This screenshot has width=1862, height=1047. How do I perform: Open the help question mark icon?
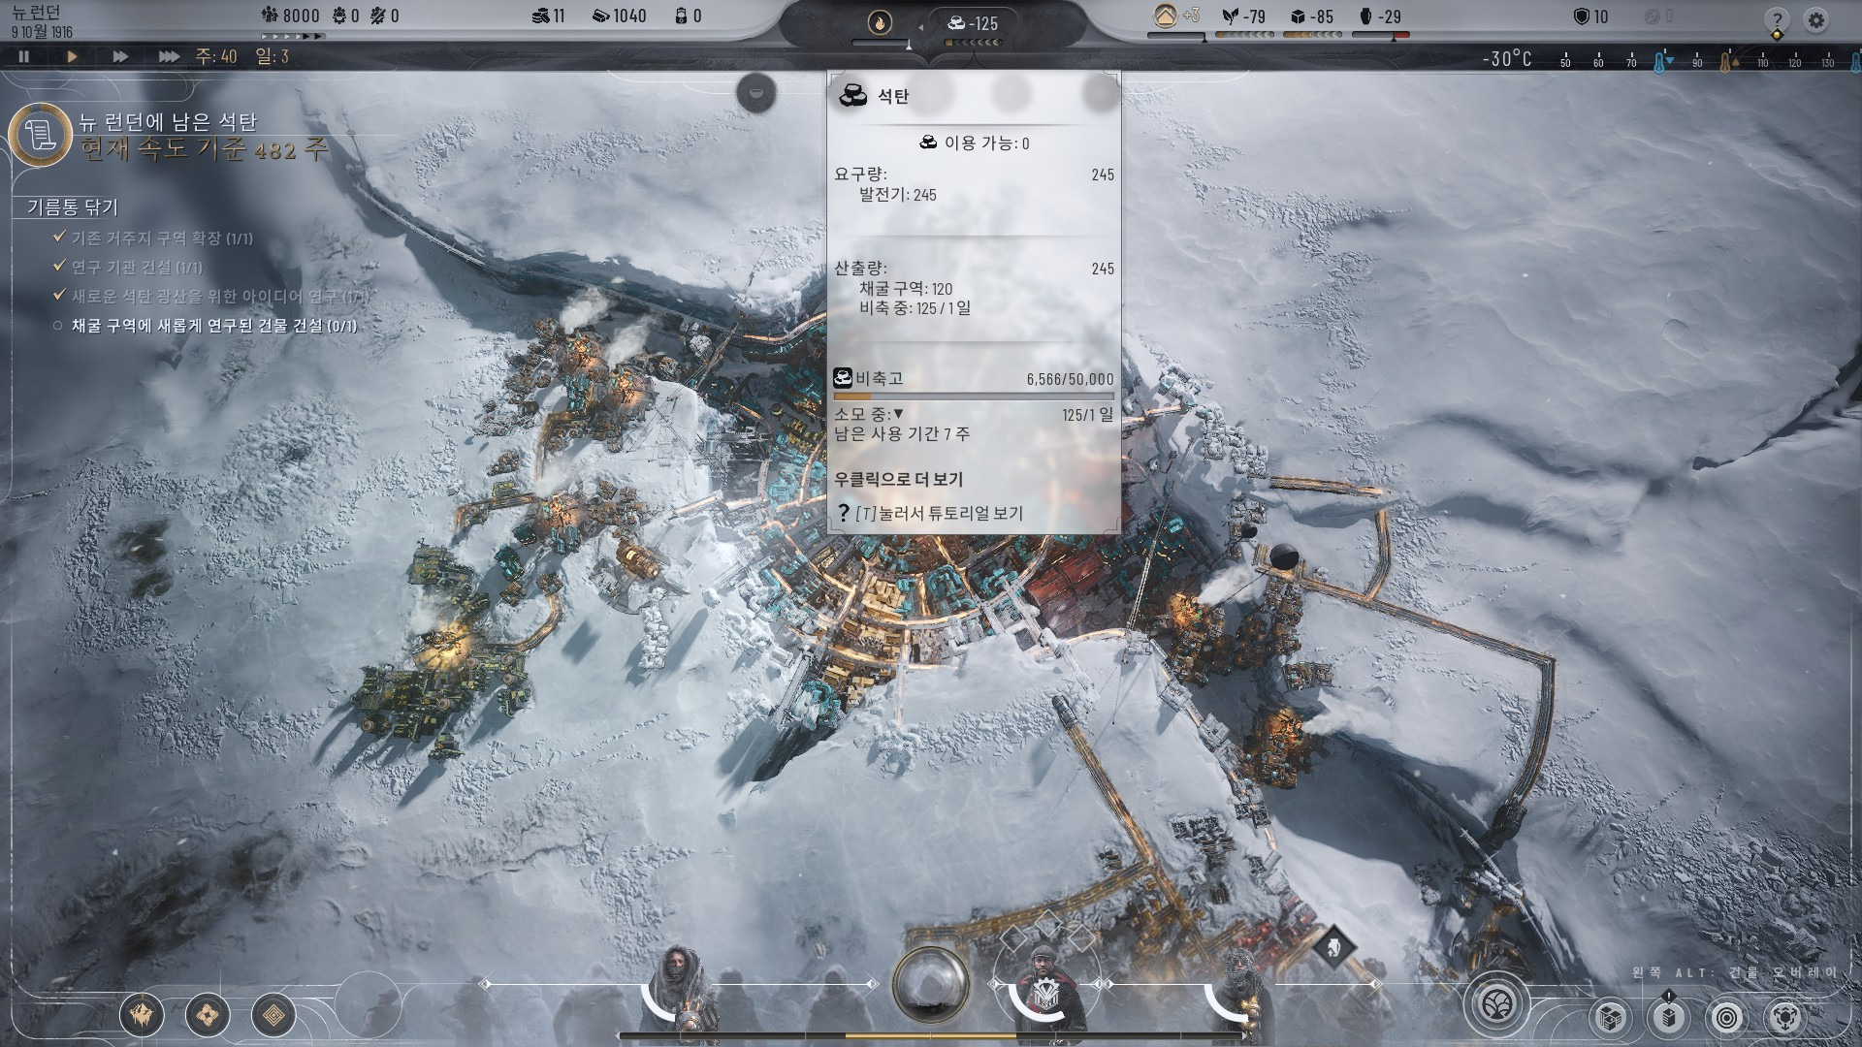point(1776,20)
